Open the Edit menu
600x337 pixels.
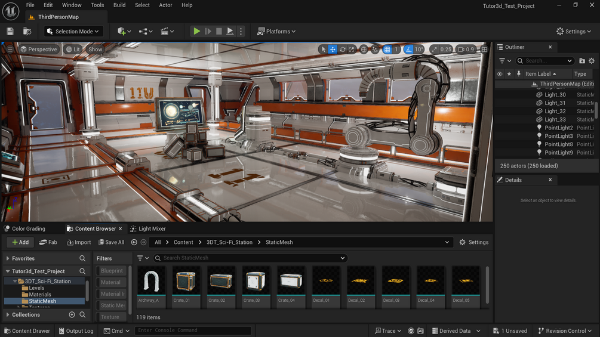click(48, 5)
